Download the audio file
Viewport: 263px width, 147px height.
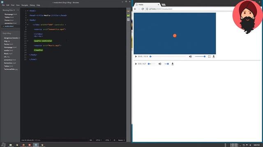click(x=173, y=64)
